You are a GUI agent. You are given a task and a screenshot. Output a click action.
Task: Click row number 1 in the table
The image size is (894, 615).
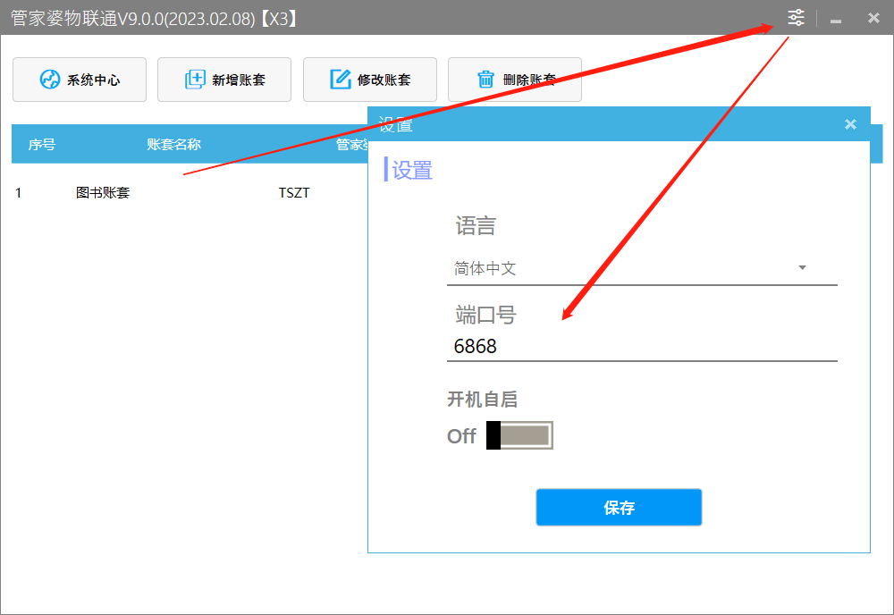click(x=18, y=193)
